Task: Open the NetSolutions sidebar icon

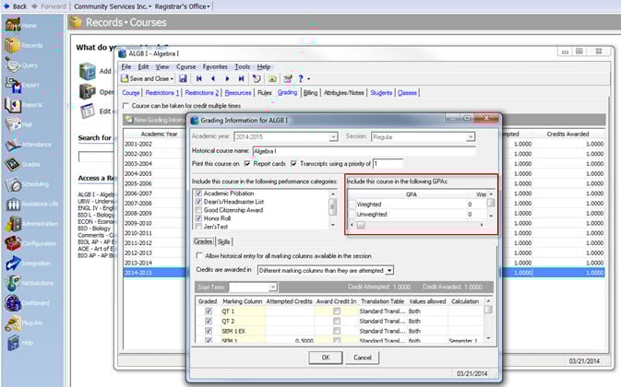Action: pyautogui.click(x=13, y=283)
